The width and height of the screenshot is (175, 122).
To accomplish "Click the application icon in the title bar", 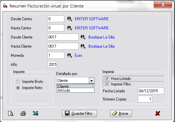I will [x=5, y=6].
